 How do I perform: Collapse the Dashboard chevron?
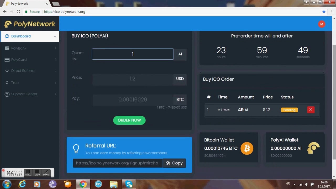click(x=55, y=36)
